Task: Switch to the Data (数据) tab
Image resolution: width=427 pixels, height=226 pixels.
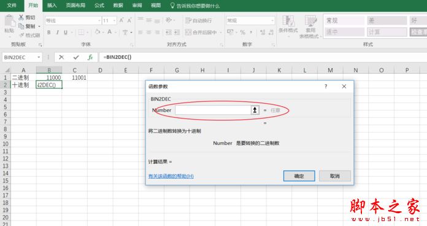Action: click(x=118, y=5)
